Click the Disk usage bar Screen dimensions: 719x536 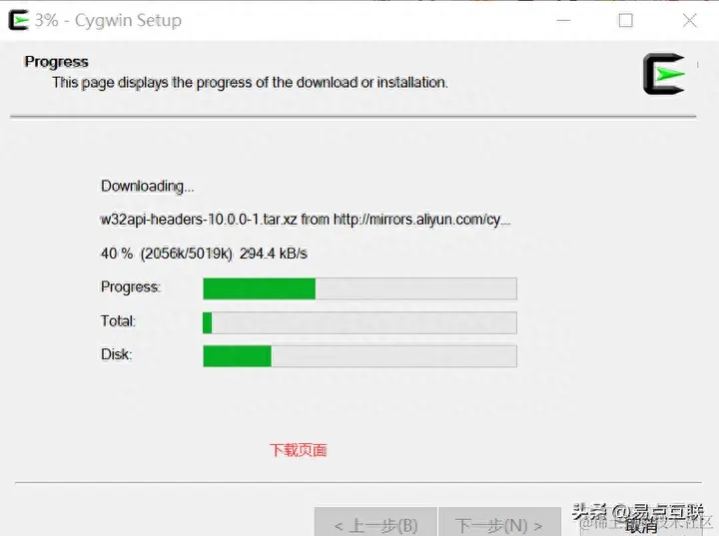(359, 356)
